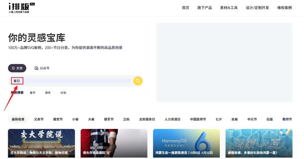This screenshot has width=304, height=159.
Task: Select the 教师节 category tab
Action: tap(287, 119)
